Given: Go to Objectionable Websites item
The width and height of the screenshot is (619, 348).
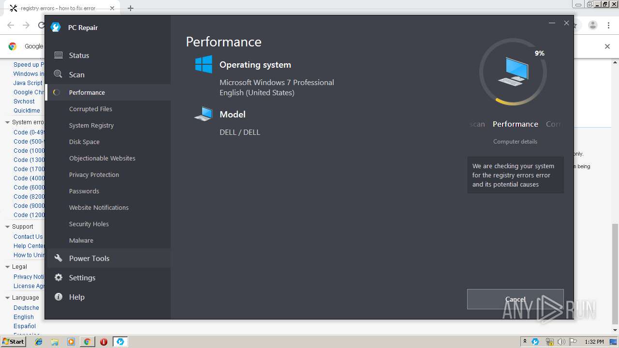Looking at the screenshot, I should (x=102, y=158).
